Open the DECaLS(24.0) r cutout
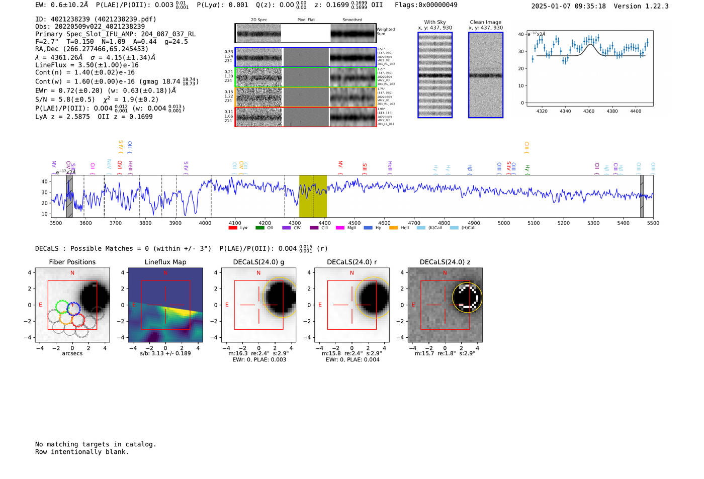The height and width of the screenshot is (479, 704). pyautogui.click(x=352, y=305)
